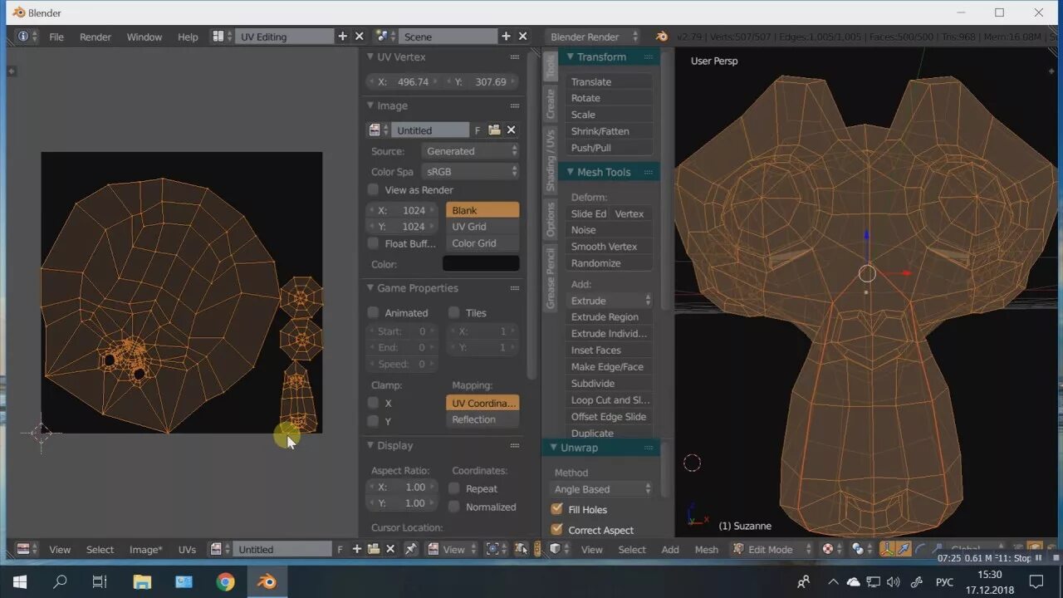The width and height of the screenshot is (1063, 598).
Task: Open the Extrude dropdown in Mesh Tools
Action: coord(610,301)
